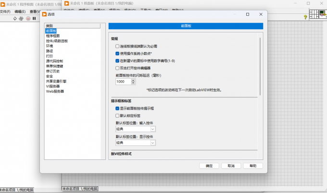Click 未命名项目 1/我的电脑 in block diagram status bar

(17, 190)
